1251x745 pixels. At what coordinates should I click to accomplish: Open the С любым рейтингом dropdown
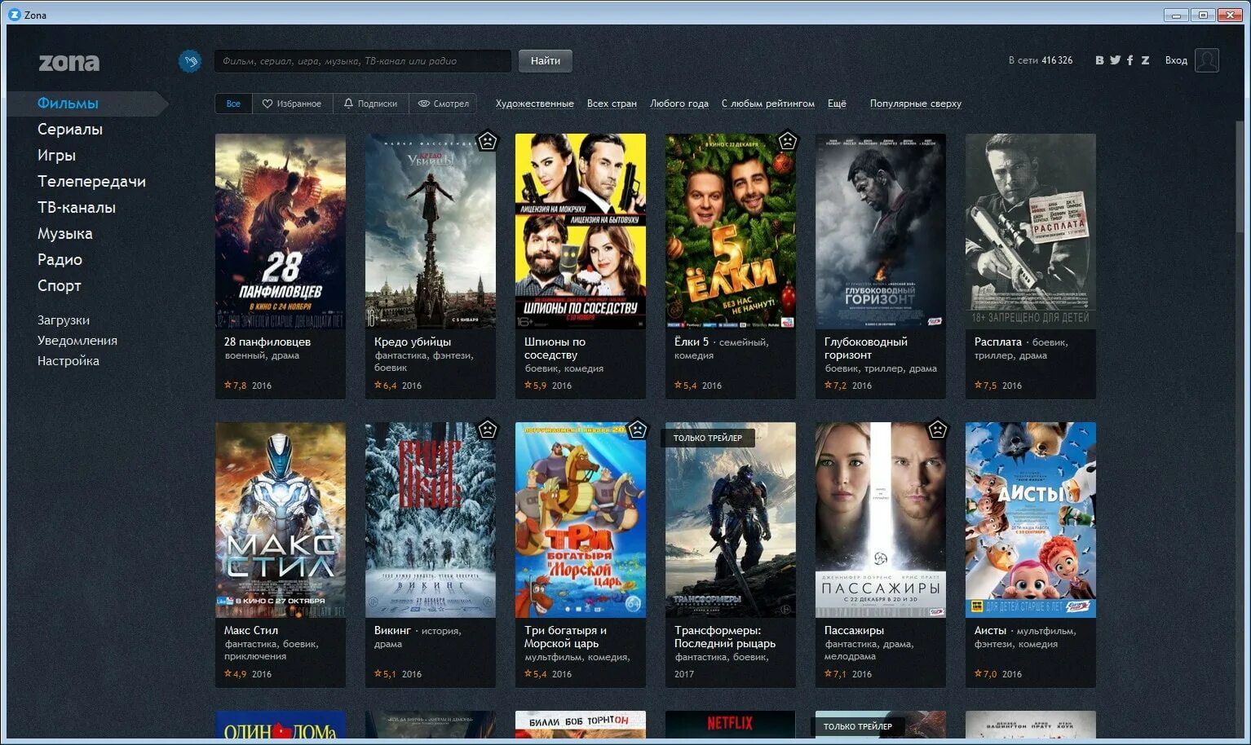point(767,104)
